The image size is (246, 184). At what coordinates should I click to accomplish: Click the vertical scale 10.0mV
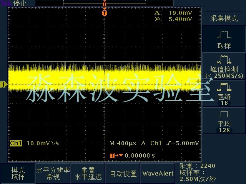tap(38, 143)
